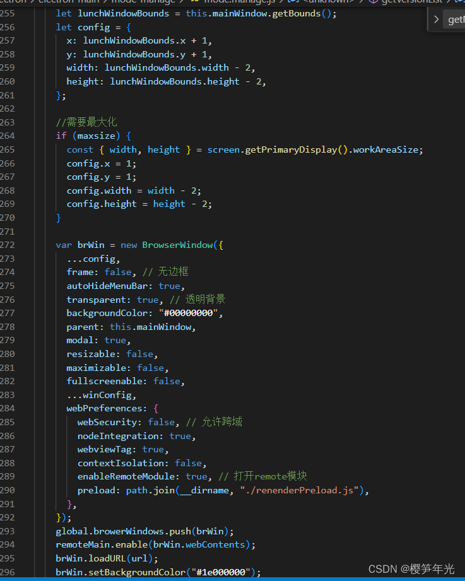Click 'lunchWindowBounds.width - 2' expression

tap(177, 67)
